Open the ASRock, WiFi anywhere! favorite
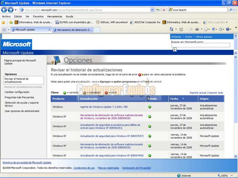The image size is (238, 178). tap(112, 22)
